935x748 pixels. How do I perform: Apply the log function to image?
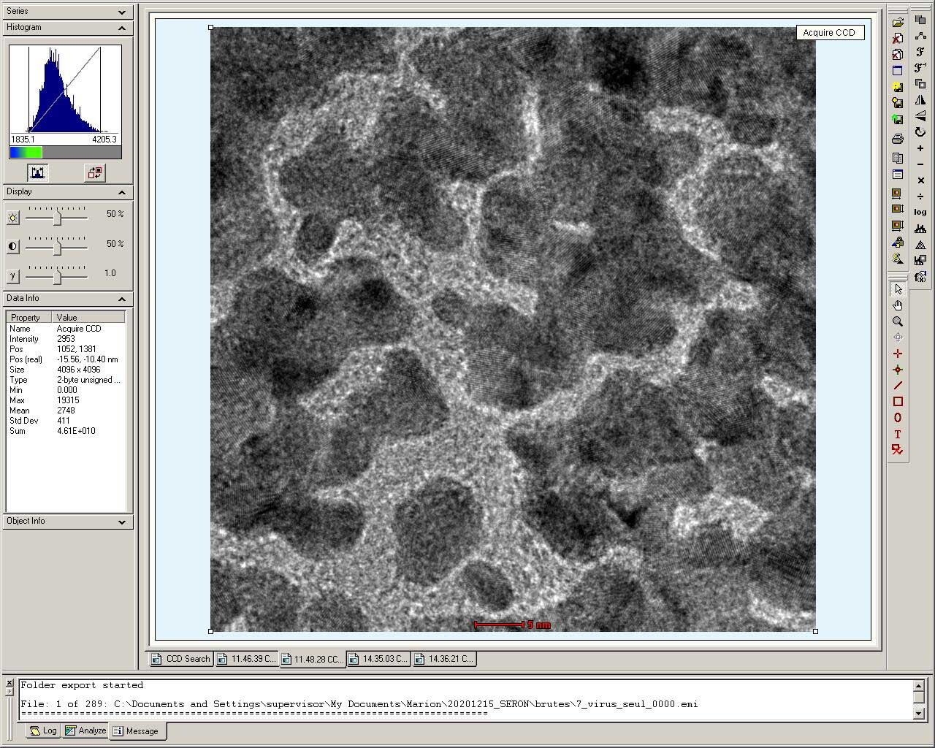tap(920, 212)
